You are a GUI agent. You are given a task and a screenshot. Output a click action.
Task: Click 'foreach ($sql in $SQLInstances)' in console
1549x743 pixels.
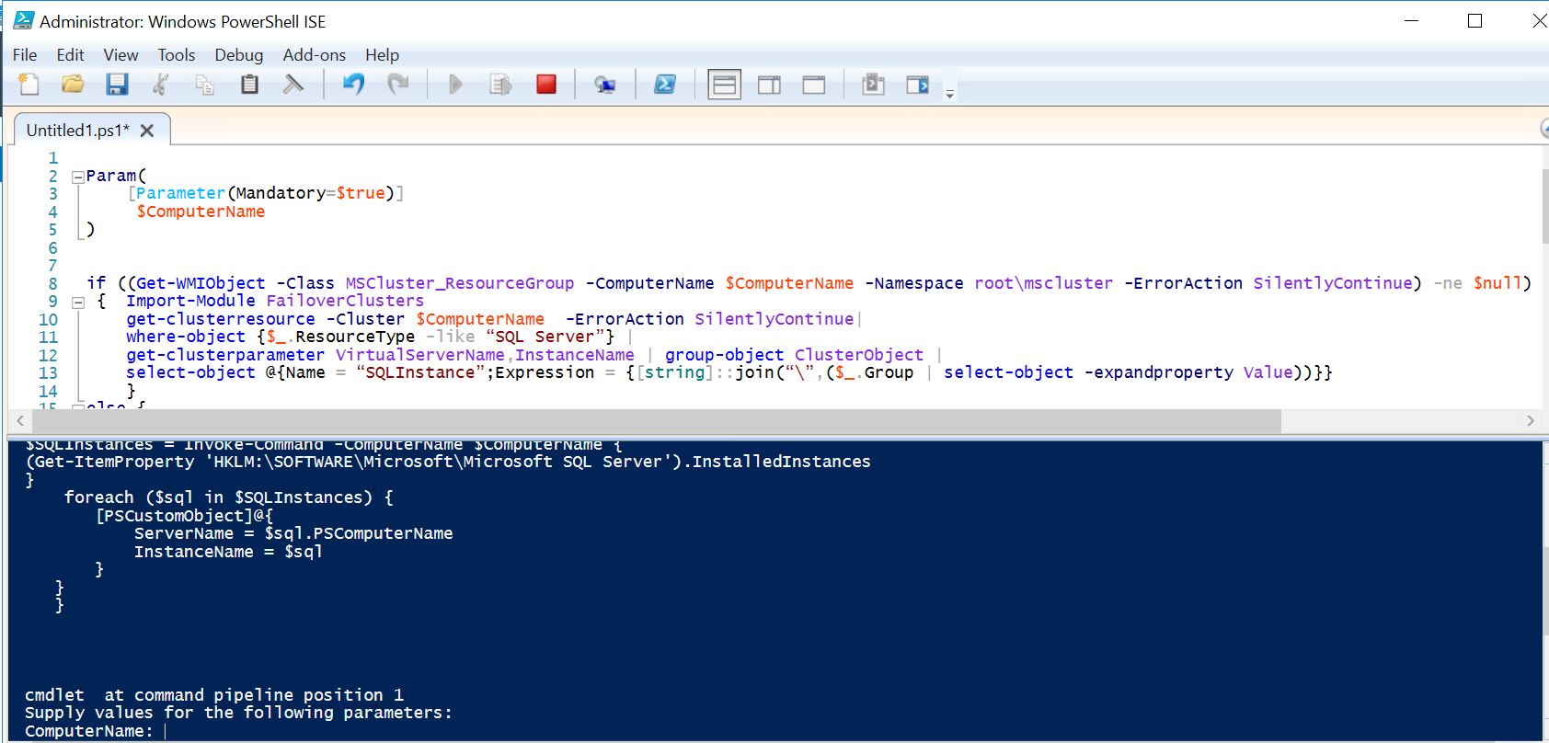tap(218, 498)
